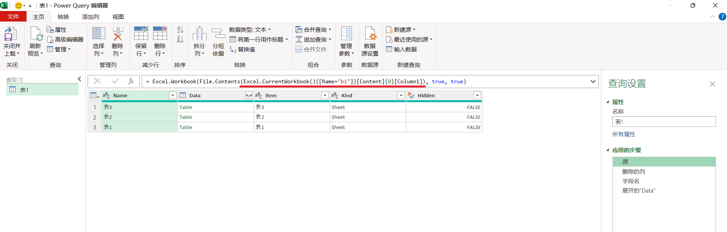
Task: Click the fx function icon in formula bar
Action: 131,81
